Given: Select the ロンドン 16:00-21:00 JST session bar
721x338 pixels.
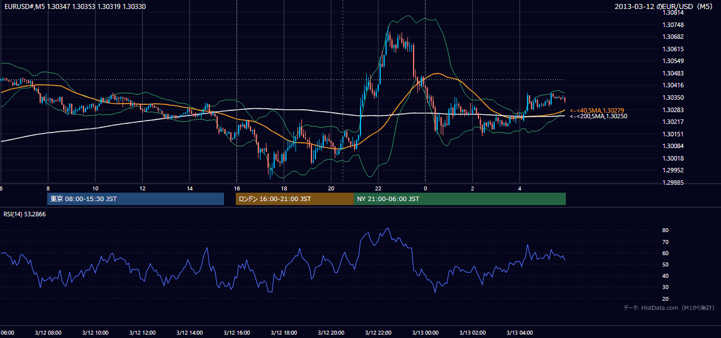Looking at the screenshot, I should [294, 199].
